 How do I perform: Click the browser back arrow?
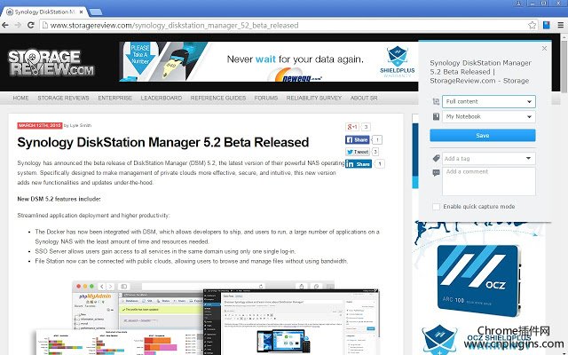tap(5, 25)
